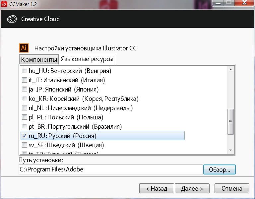Click the Illustrator Ai icon
Image resolution: width=255 pixels, height=199 pixels.
(x=24, y=48)
